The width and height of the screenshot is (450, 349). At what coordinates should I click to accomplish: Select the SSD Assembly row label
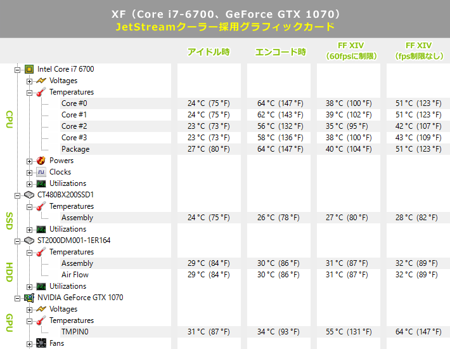pyautogui.click(x=77, y=218)
